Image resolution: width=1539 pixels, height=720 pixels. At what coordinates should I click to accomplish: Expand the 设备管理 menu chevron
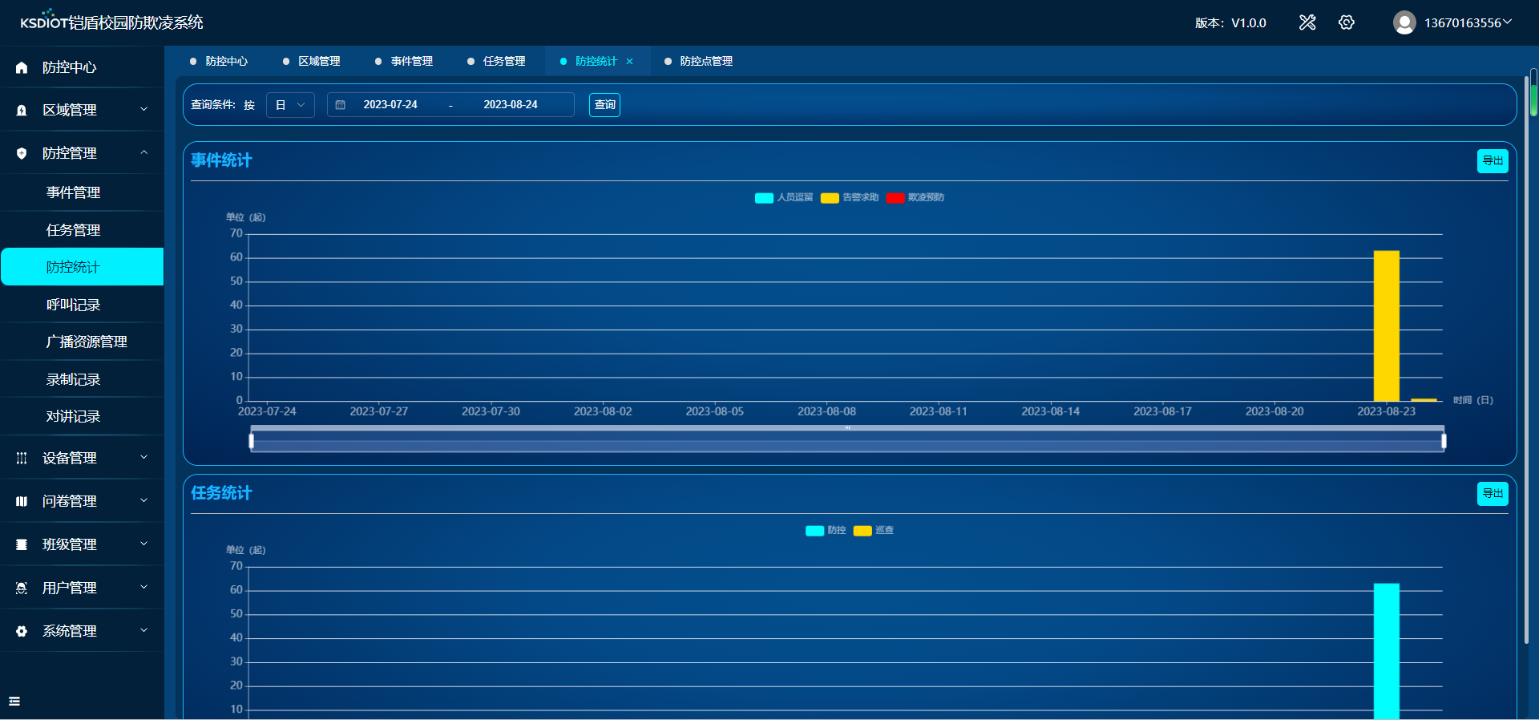pos(144,457)
